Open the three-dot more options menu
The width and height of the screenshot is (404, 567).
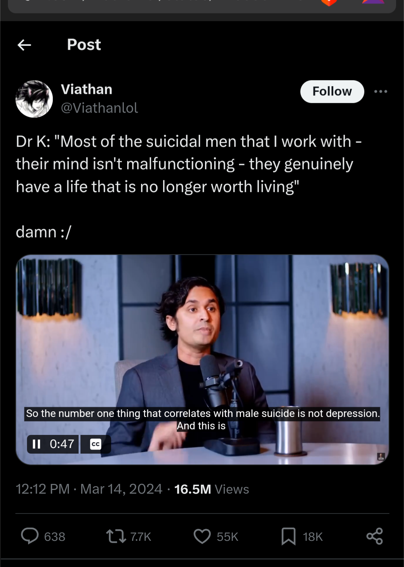[x=380, y=91]
